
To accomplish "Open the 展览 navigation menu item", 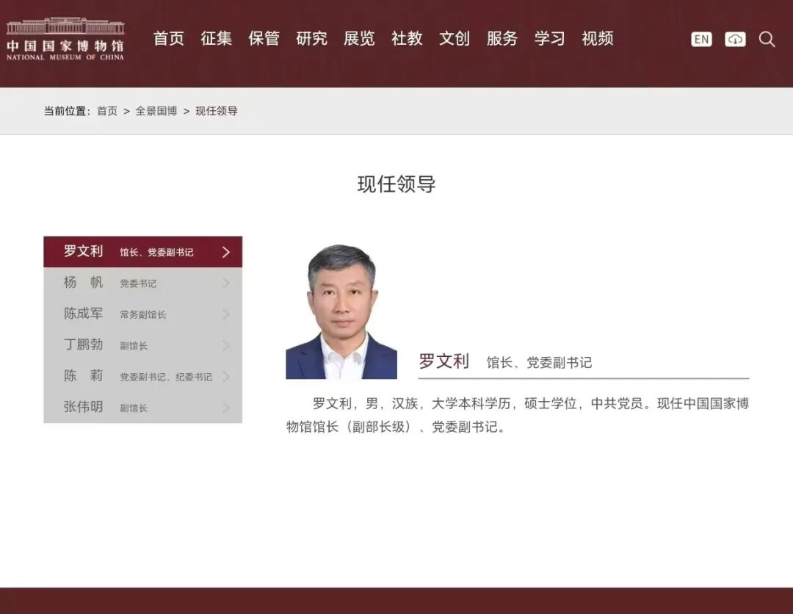I will 359,39.
